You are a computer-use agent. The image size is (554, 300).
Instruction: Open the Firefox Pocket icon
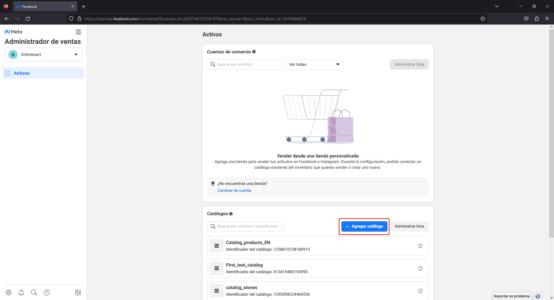pos(526,19)
